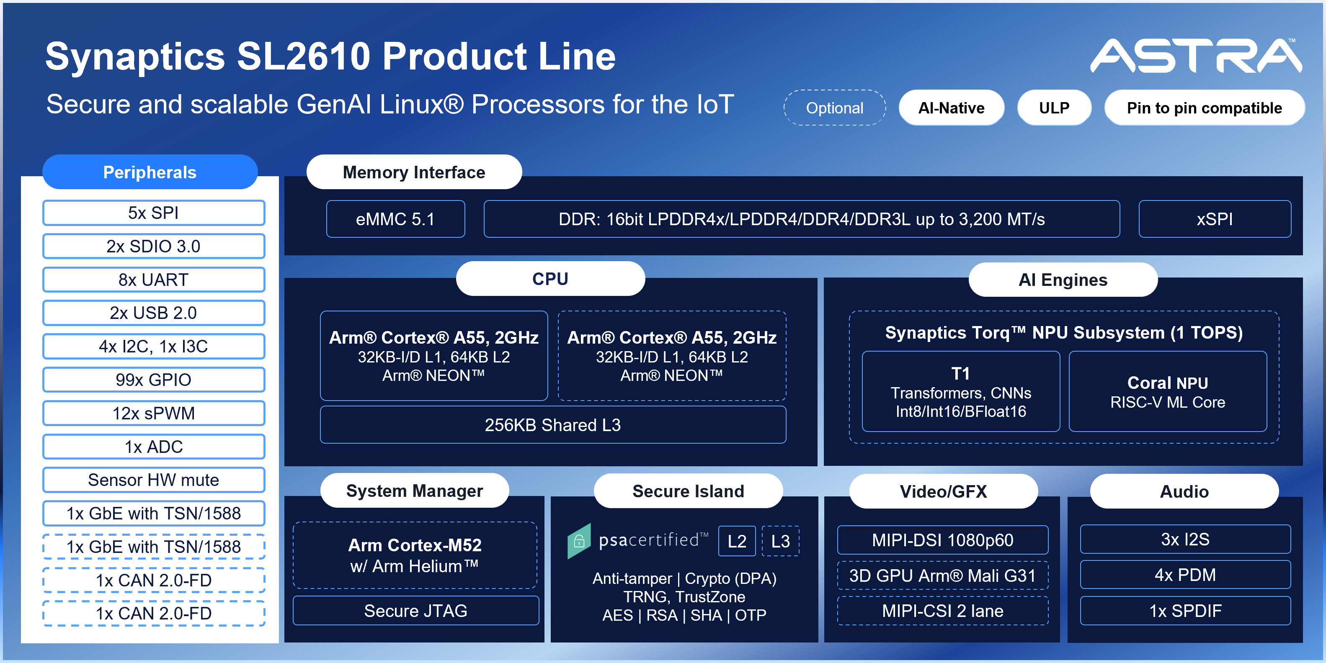Select the Optional dashed legend pill

834,108
